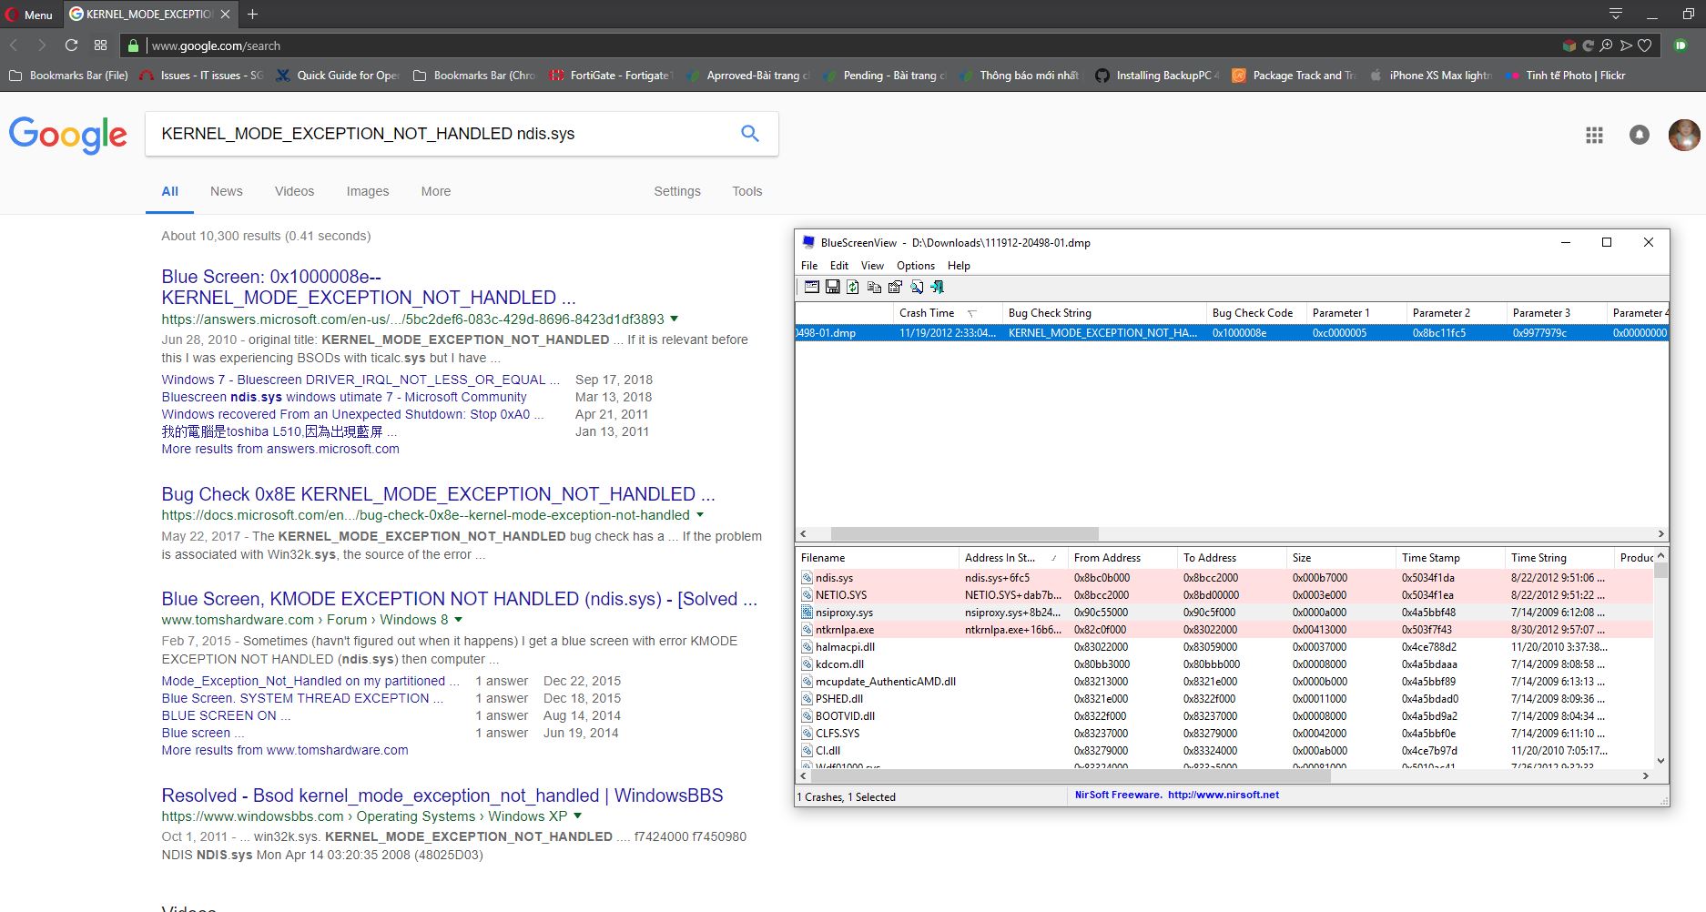This screenshot has width=1706, height=912.
Task: Click the green Refresh icon in BlueScreenView toolbar
Action: tap(853, 287)
